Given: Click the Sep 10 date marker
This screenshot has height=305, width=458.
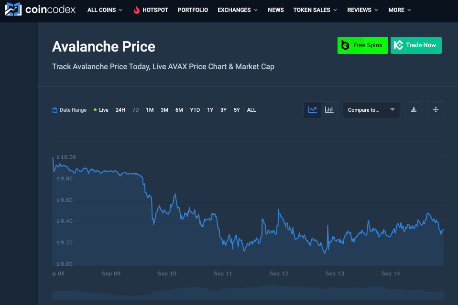Looking at the screenshot, I should [x=167, y=273].
